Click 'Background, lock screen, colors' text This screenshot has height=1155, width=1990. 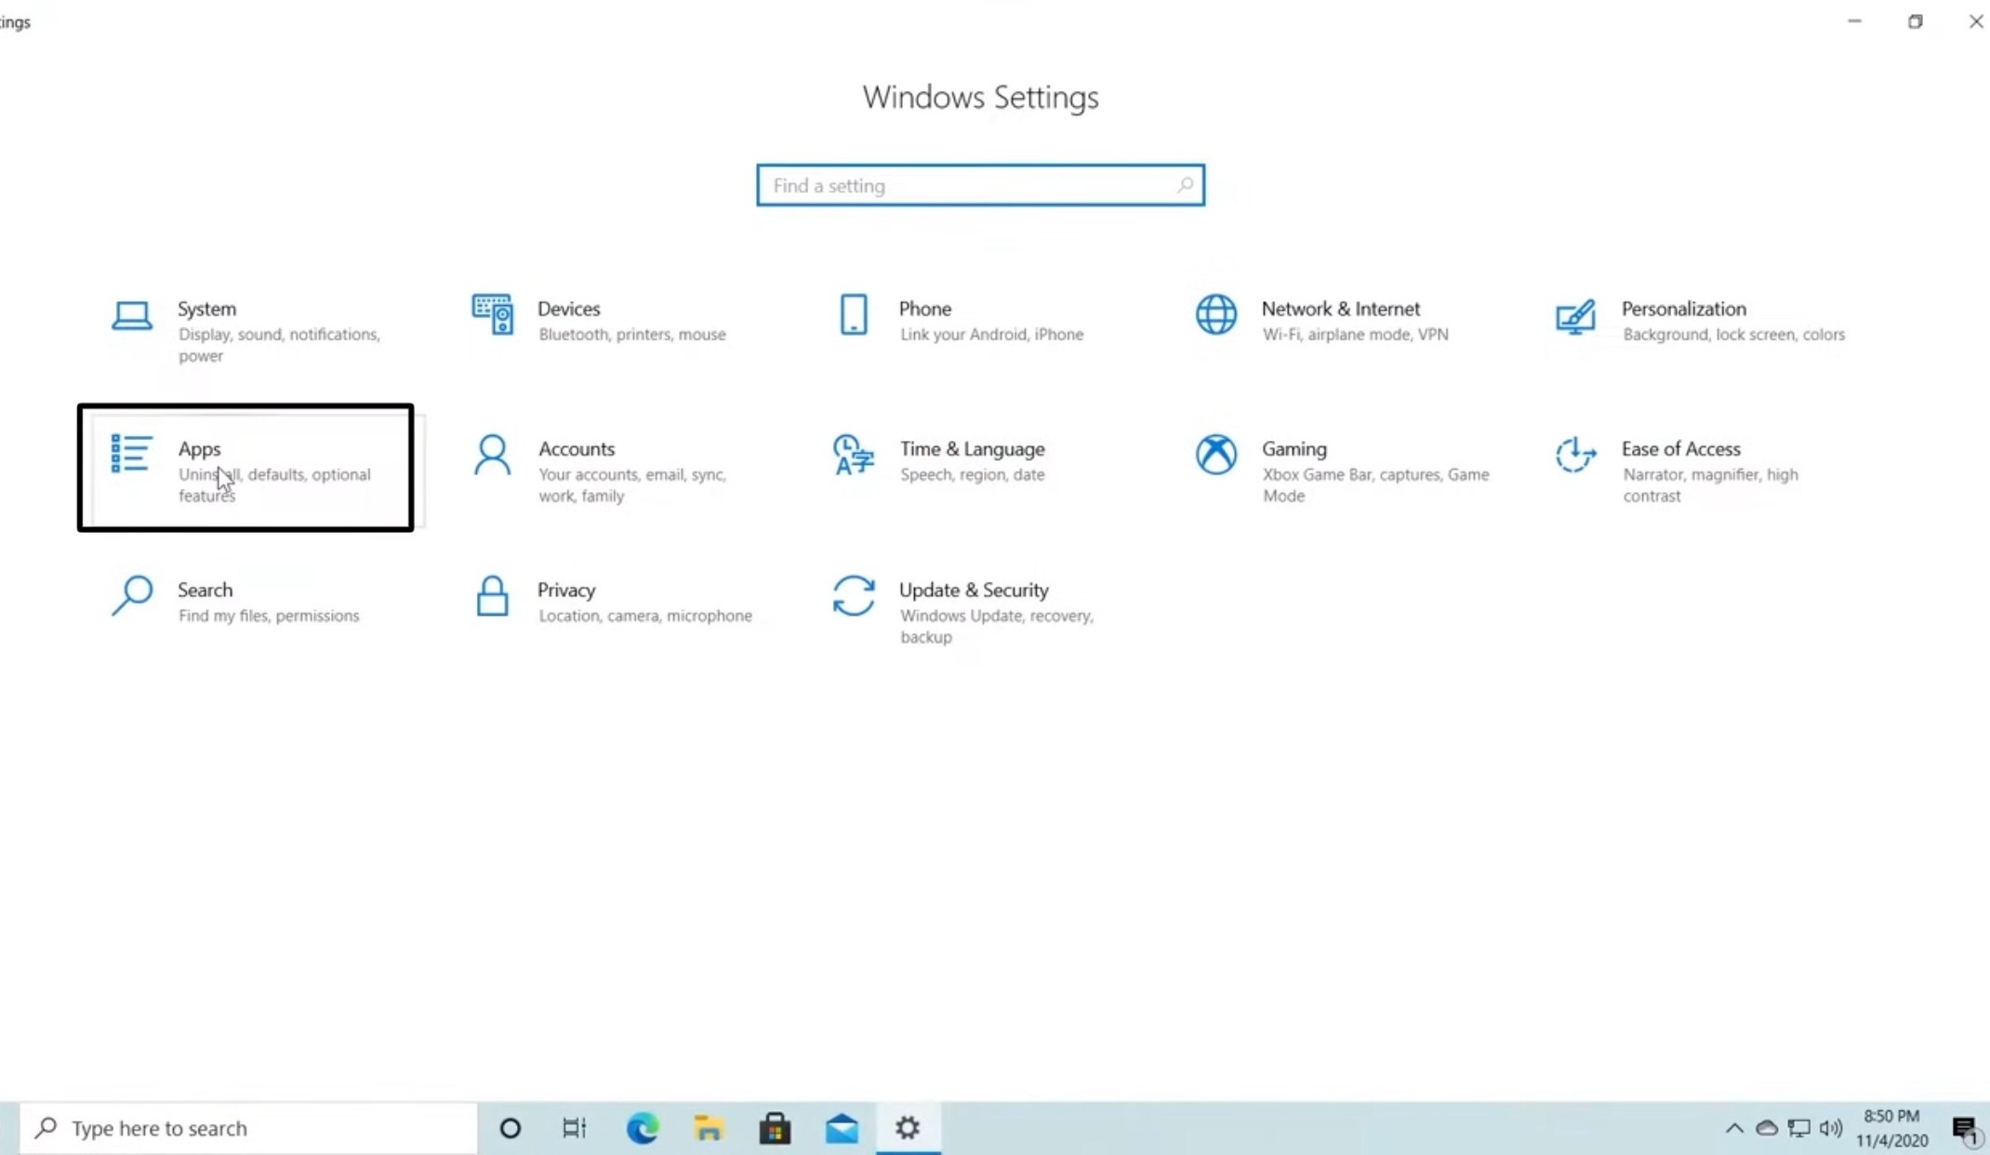pos(1733,334)
